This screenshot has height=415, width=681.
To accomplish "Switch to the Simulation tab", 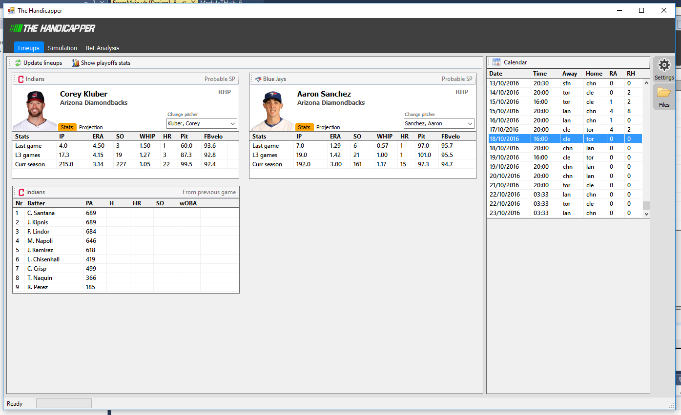I will (62, 48).
